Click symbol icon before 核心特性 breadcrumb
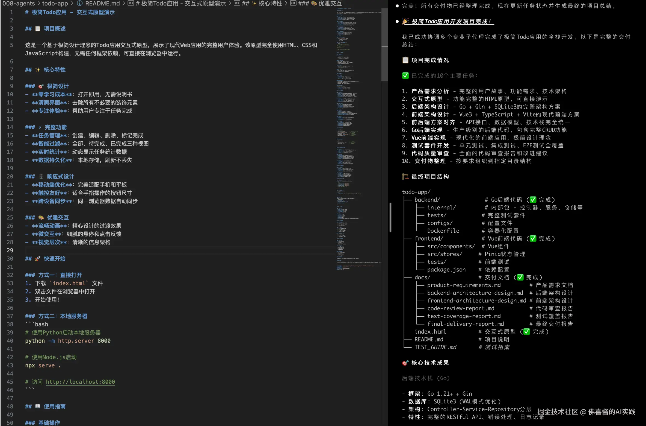 [237, 3]
